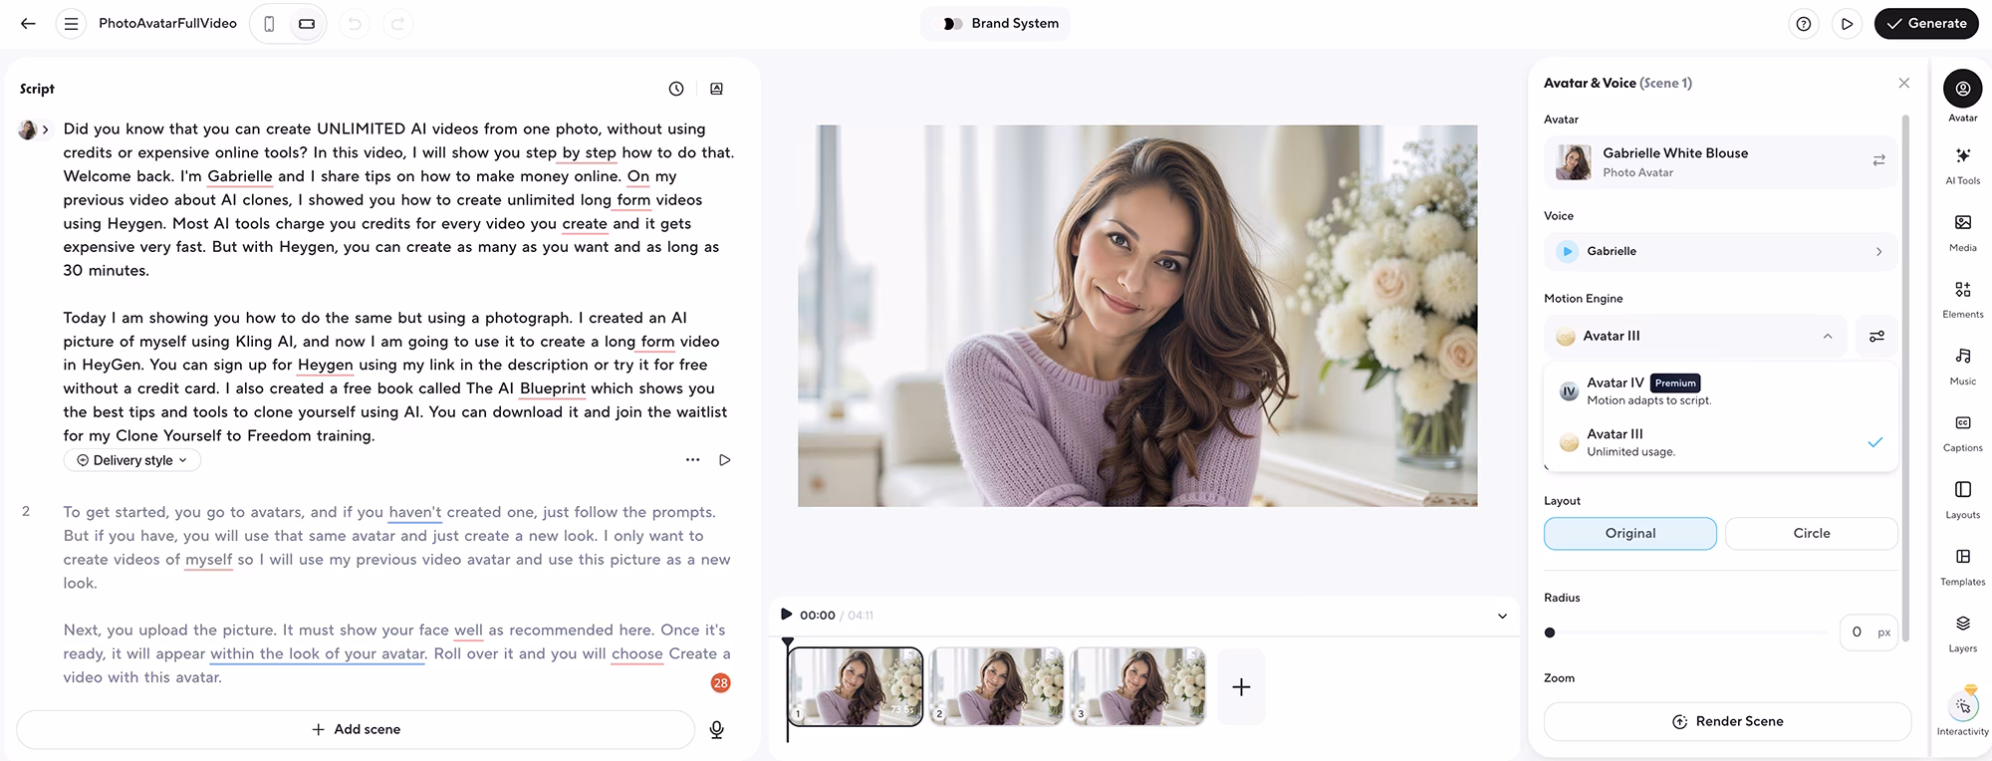1992x761 pixels.
Task: Collapse the Avatar III motion engine dropdown
Action: [1827, 337]
